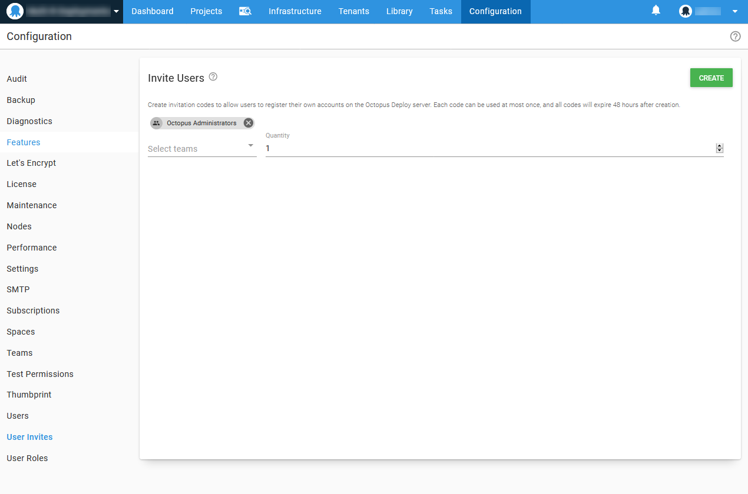
Task: Open the space switcher dropdown arrow
Action: (116, 11)
